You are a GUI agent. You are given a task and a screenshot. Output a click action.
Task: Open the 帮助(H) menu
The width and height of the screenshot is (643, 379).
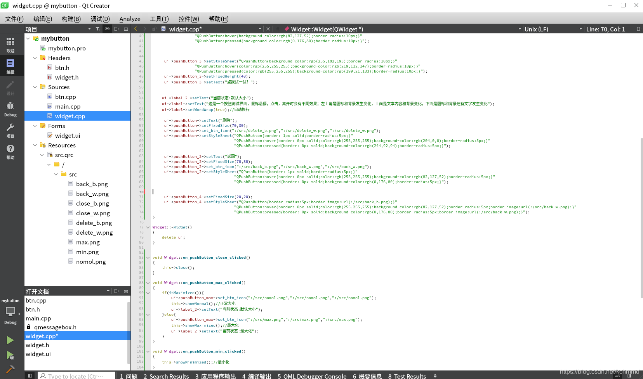219,19
